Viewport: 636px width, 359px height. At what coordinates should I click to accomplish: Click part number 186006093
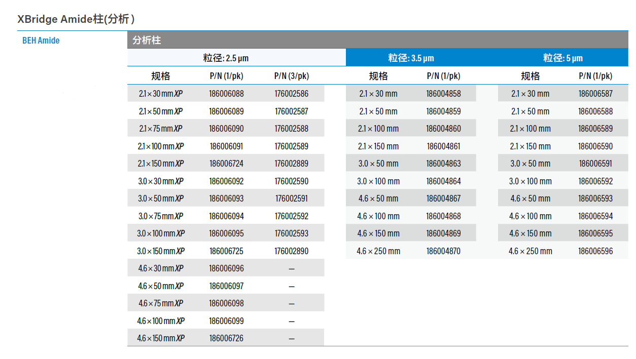[226, 198]
